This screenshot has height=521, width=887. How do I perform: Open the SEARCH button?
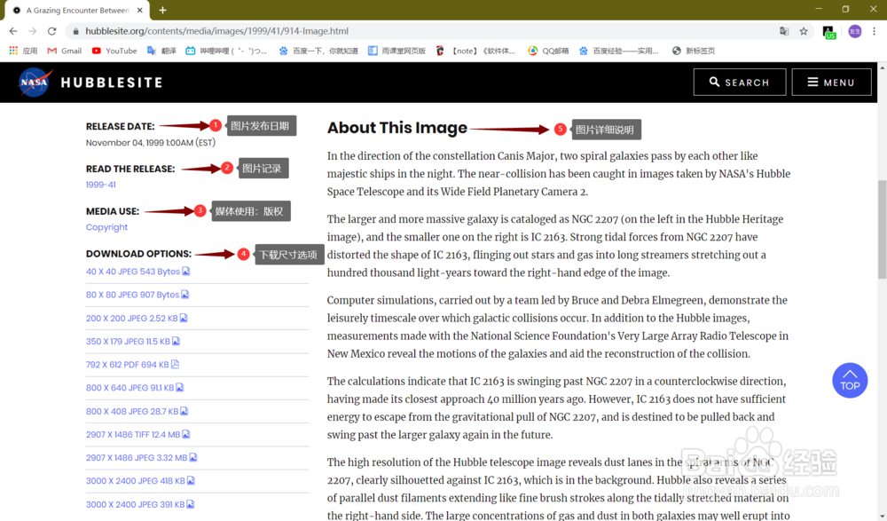740,83
